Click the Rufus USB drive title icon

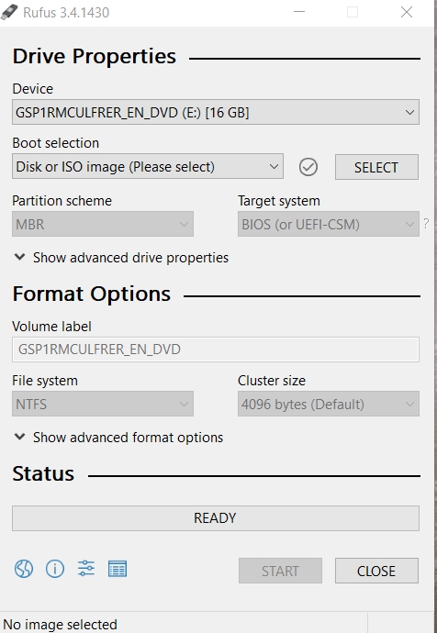(9, 12)
